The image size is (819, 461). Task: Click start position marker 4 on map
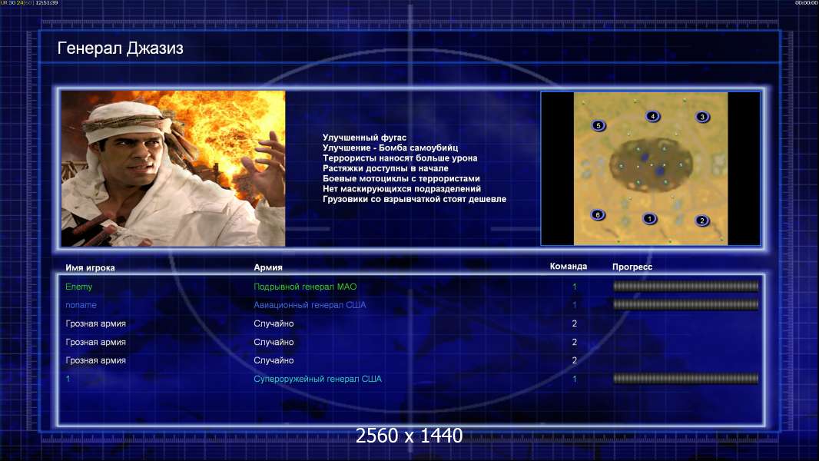coord(652,117)
